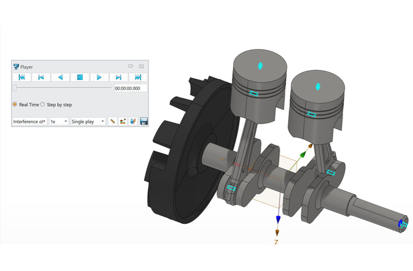
Task: Save animation with the floppy disk icon
Action: coord(143,121)
